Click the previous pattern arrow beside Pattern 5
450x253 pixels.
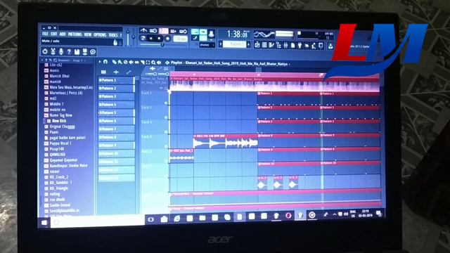point(221,44)
